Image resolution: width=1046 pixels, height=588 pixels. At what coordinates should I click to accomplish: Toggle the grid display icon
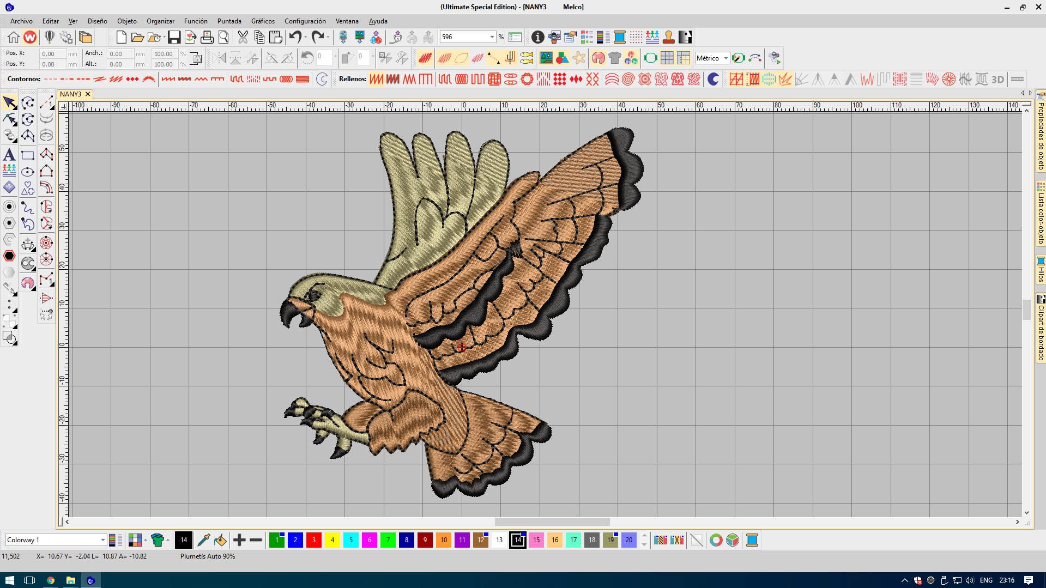click(667, 58)
